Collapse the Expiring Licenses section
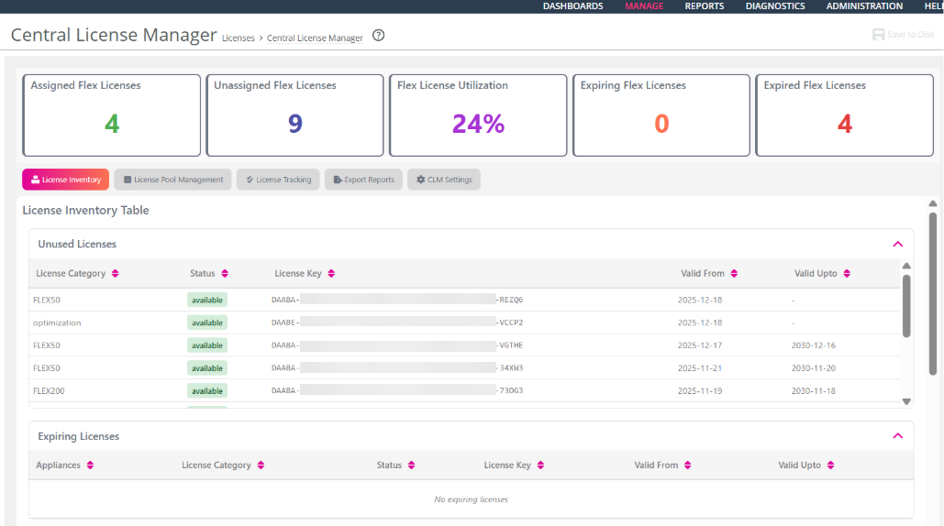 tap(897, 436)
